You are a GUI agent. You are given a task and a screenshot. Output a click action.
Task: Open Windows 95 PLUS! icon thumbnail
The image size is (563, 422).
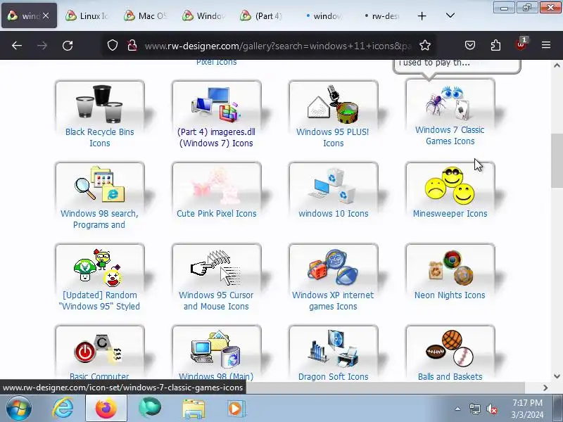[333, 103]
